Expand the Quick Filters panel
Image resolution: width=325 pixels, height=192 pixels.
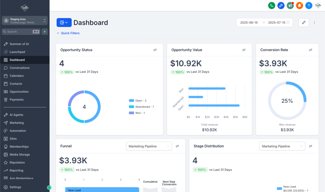68,33
